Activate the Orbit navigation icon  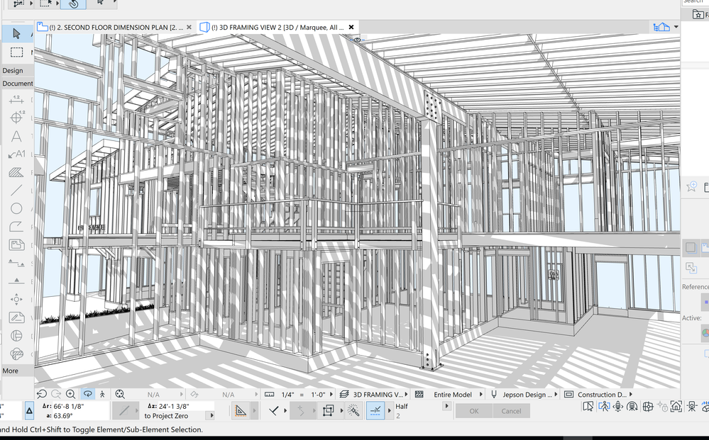(x=88, y=394)
